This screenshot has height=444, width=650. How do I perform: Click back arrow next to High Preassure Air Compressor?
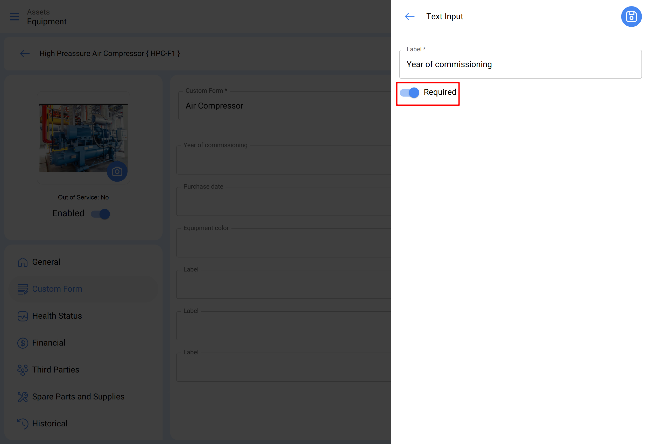(25, 53)
